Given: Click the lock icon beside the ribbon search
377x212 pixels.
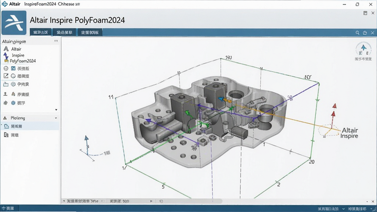Looking at the screenshot, I should coord(365,33).
